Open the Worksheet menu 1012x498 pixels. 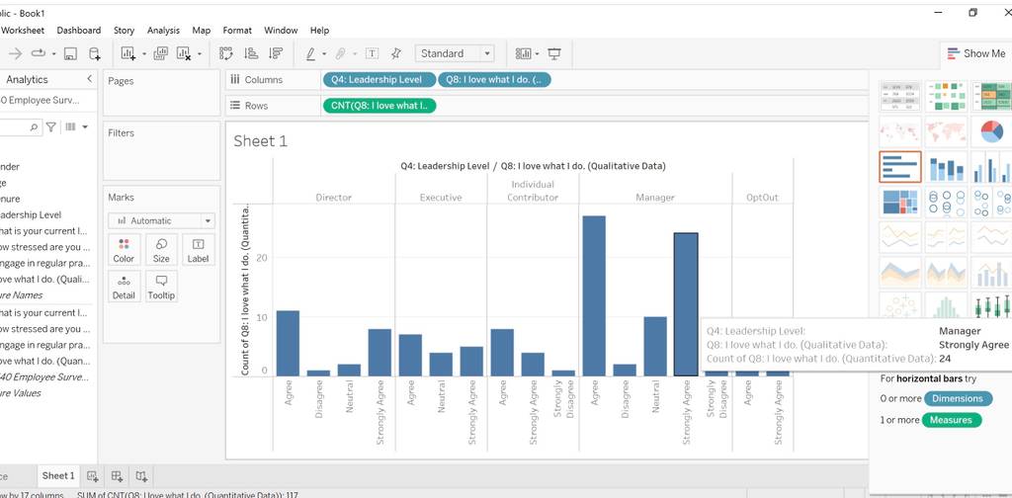pyautogui.click(x=23, y=31)
